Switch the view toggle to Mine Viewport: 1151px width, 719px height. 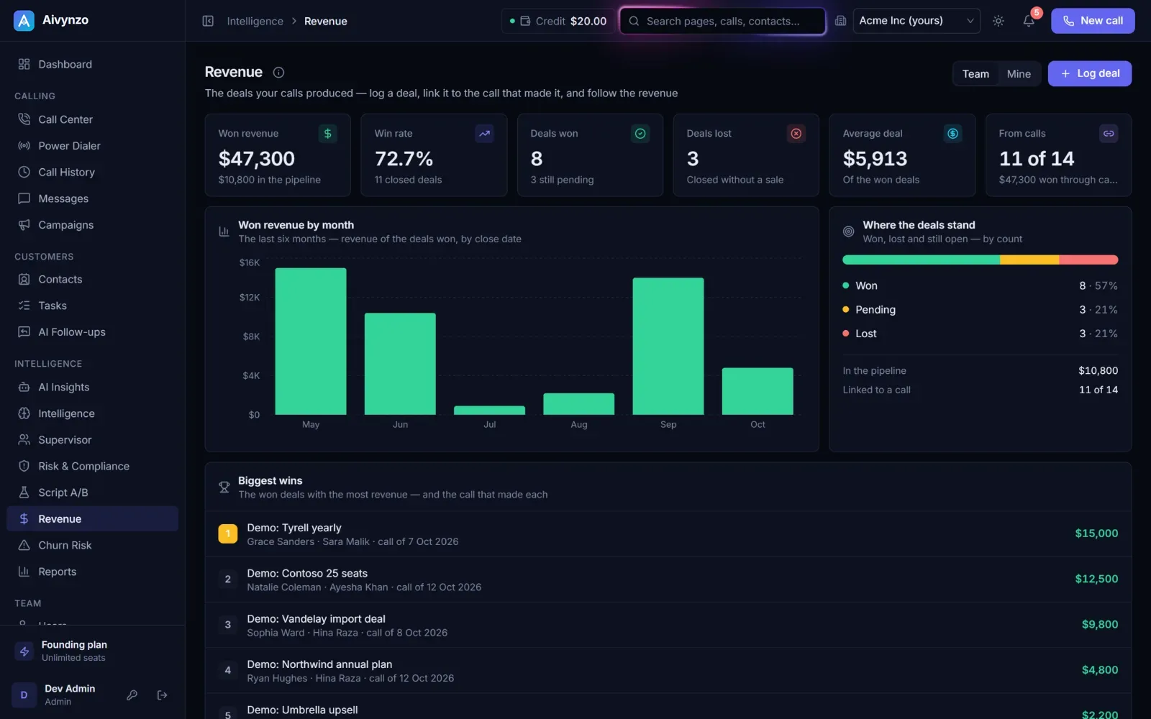pos(1019,74)
